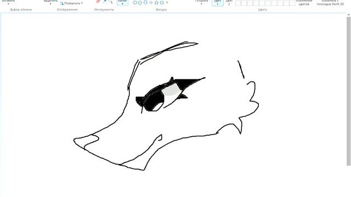Select the Color picker tool
The image size is (351, 197).
coord(105,2)
